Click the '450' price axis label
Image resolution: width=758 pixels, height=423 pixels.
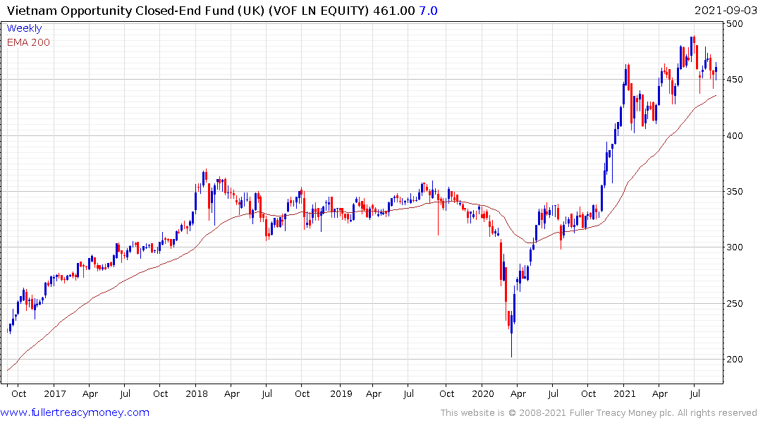click(735, 80)
